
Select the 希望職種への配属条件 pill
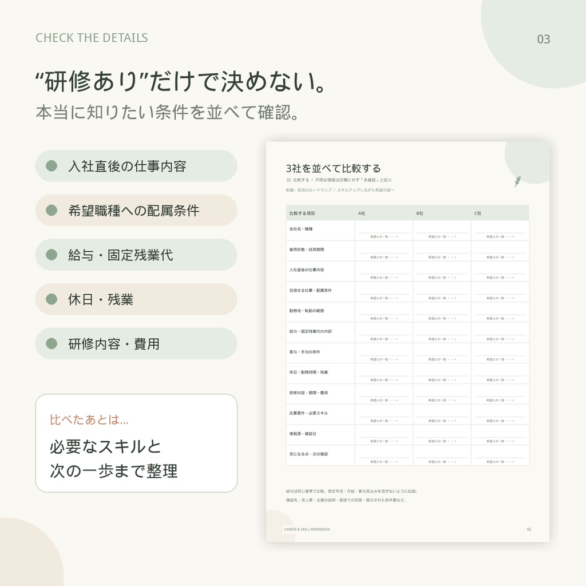tap(136, 211)
